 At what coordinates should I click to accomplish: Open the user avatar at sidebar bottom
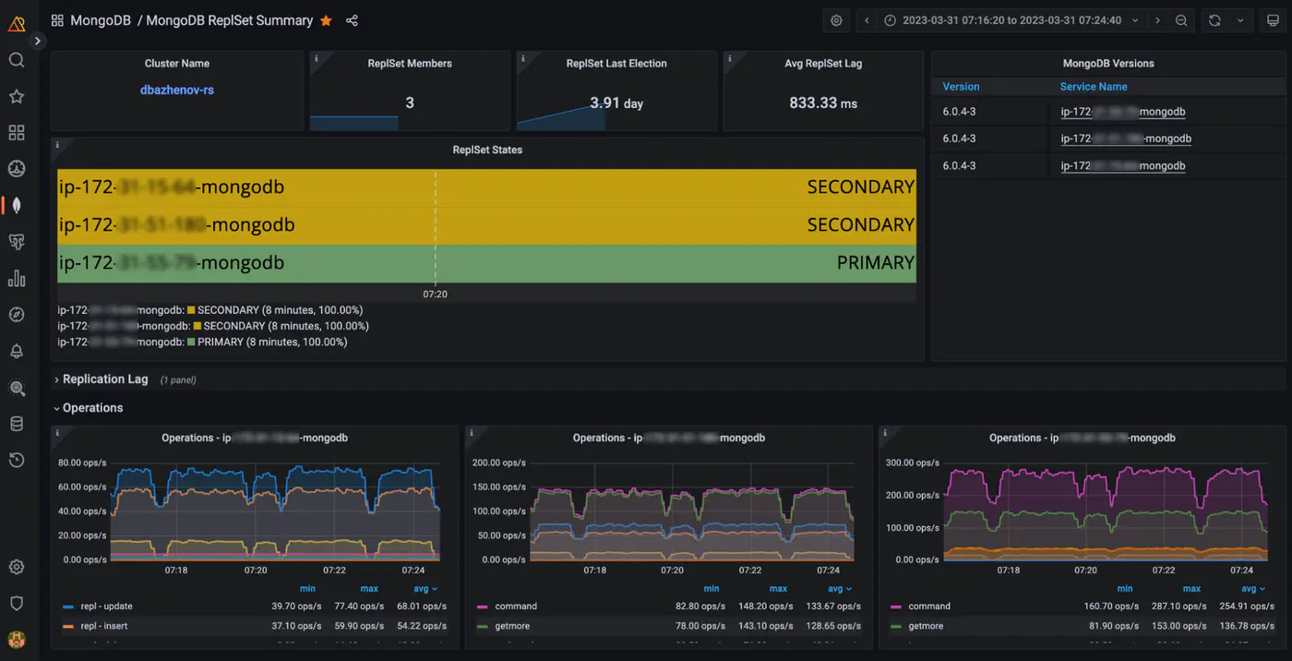click(16, 639)
